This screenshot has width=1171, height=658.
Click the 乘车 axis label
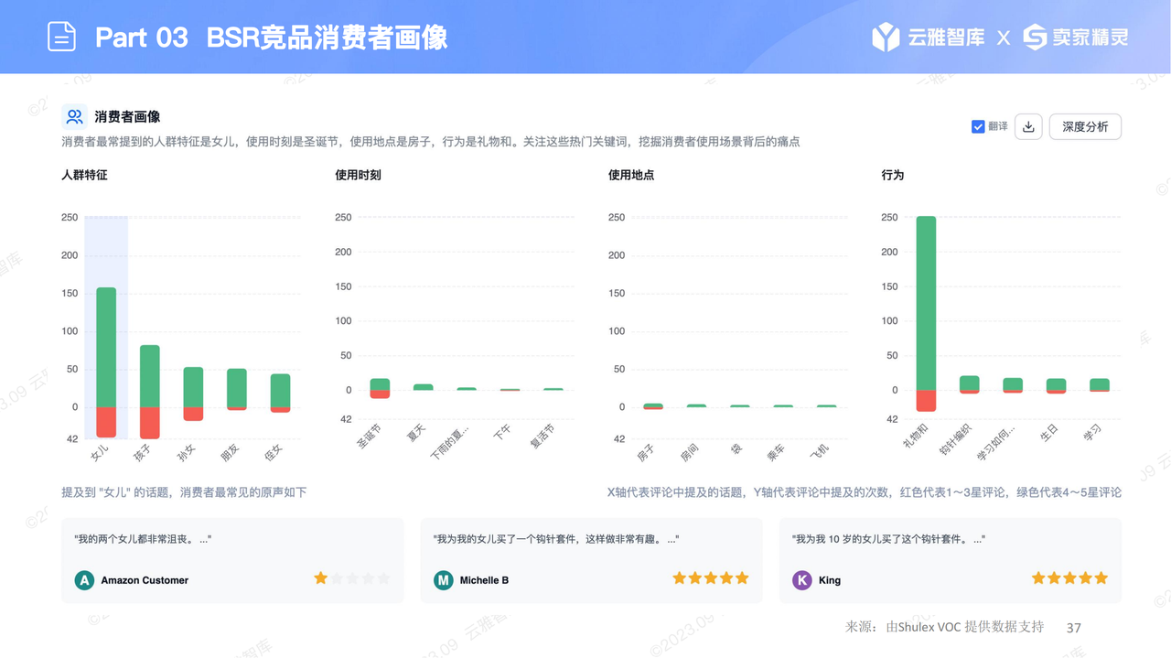(x=776, y=452)
